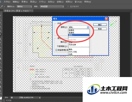
Task: Open the 视图(V) menu
Action: (x=69, y=2)
